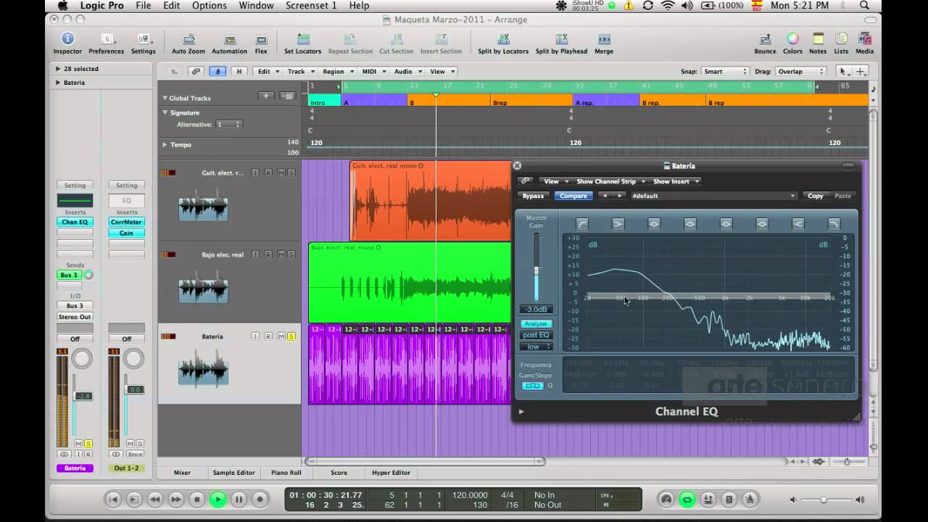Open the View menu in Channel EQ window

(555, 181)
